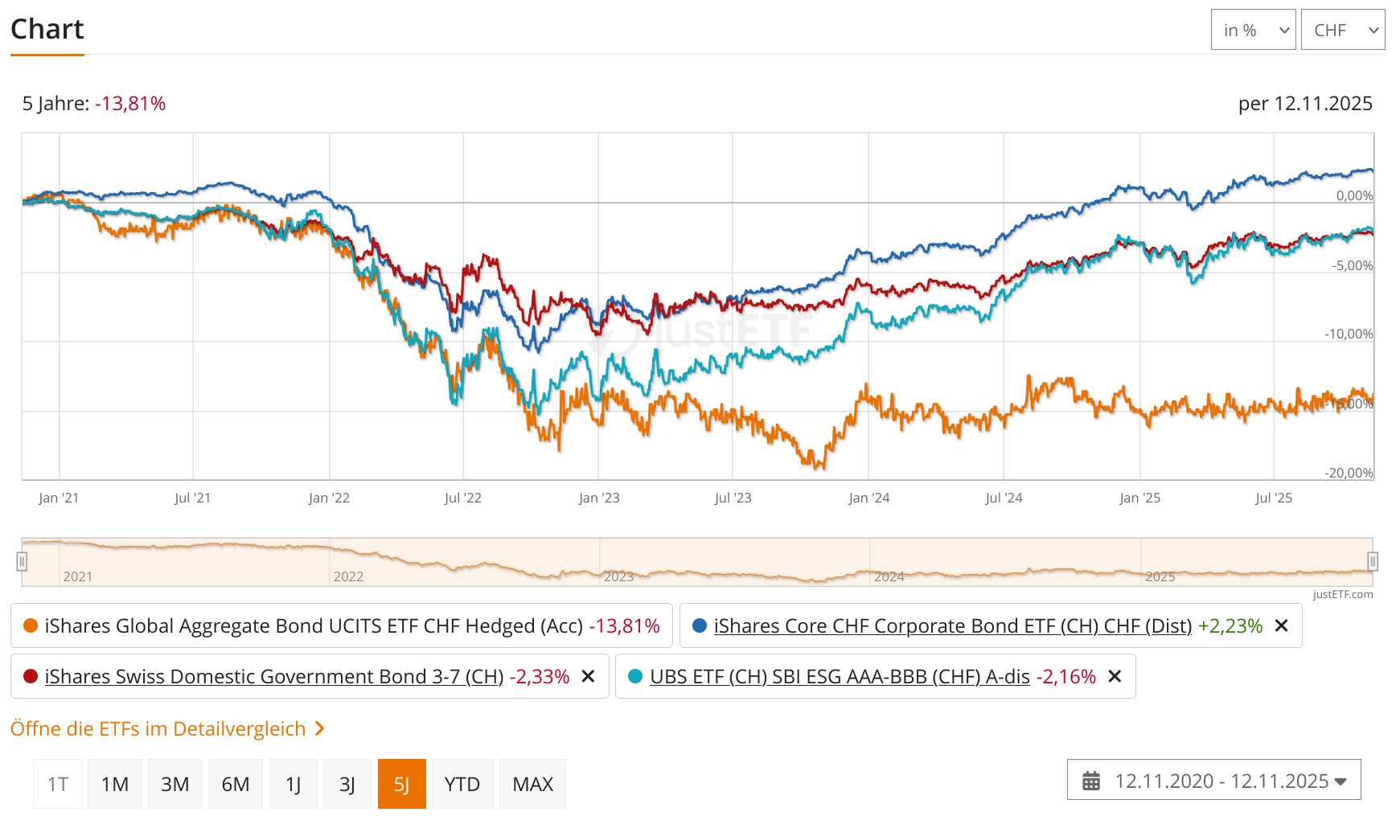
Task: Grab the left navigator range handle
Action: 22,561
